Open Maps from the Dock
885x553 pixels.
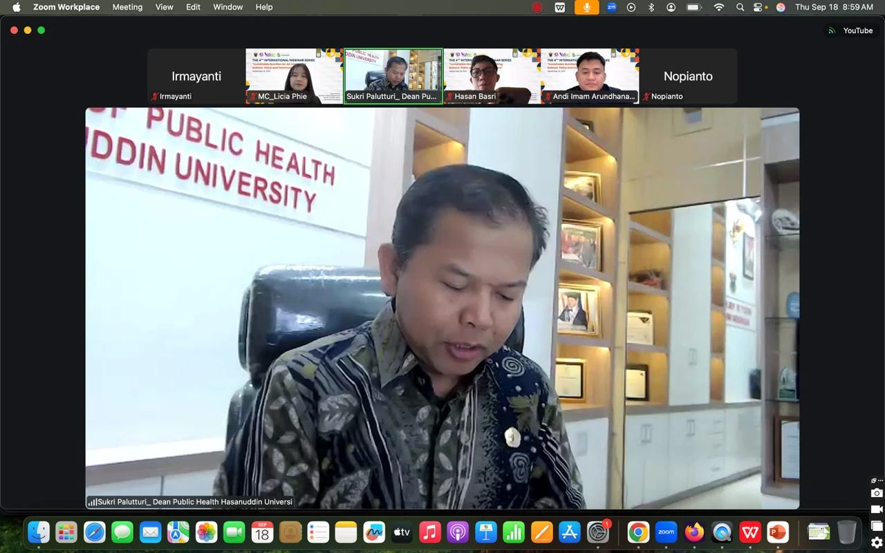[178, 532]
